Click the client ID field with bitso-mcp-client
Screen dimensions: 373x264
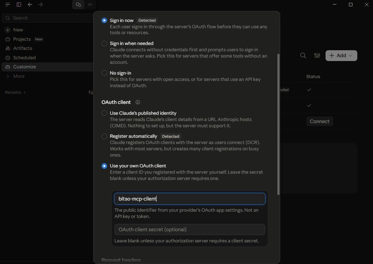(x=189, y=198)
